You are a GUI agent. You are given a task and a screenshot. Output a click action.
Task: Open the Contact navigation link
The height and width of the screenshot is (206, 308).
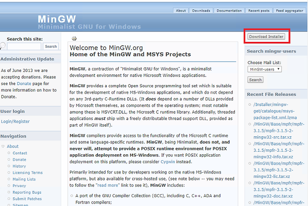point(20,153)
